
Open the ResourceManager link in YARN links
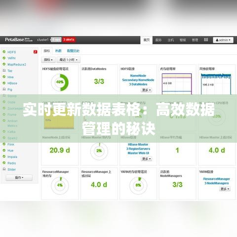(216, 179)
